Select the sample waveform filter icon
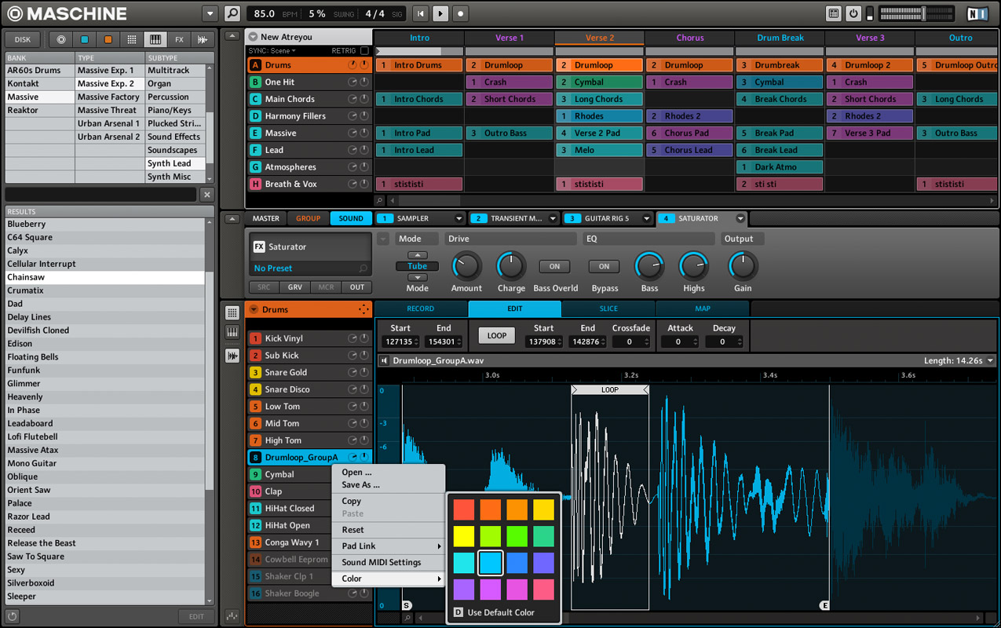Screen dimensions: 1001x628 (203, 39)
